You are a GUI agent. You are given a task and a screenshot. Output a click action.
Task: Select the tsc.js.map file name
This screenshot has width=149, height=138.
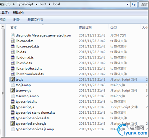coord(23,85)
